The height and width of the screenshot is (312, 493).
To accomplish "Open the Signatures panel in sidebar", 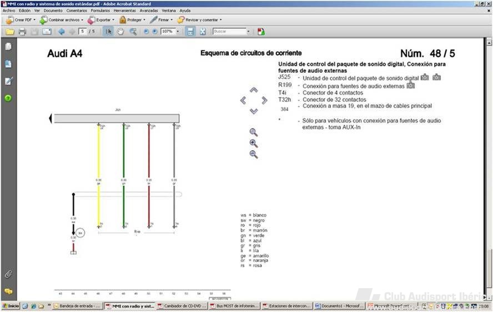I will tap(8, 81).
